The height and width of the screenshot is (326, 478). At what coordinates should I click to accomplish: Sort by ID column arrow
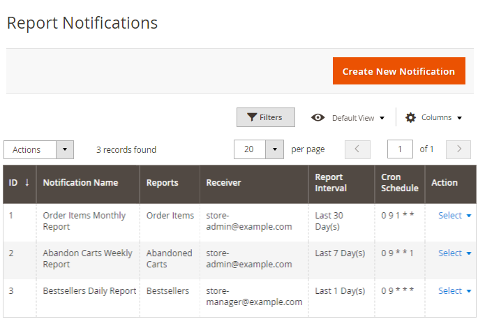click(27, 183)
